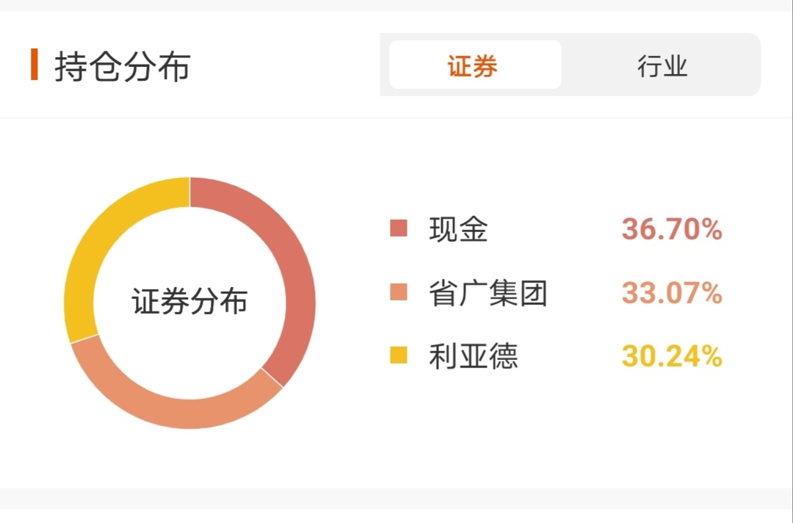
Task: Click the 现金 red legend swatch
Action: click(399, 228)
